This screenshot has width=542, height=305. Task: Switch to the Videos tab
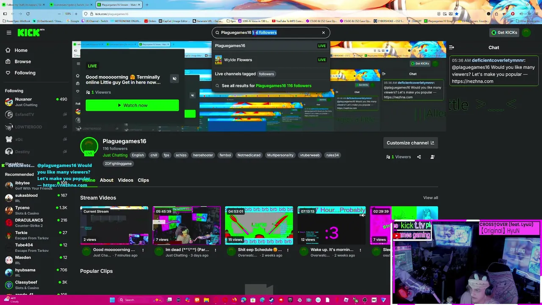click(x=125, y=180)
